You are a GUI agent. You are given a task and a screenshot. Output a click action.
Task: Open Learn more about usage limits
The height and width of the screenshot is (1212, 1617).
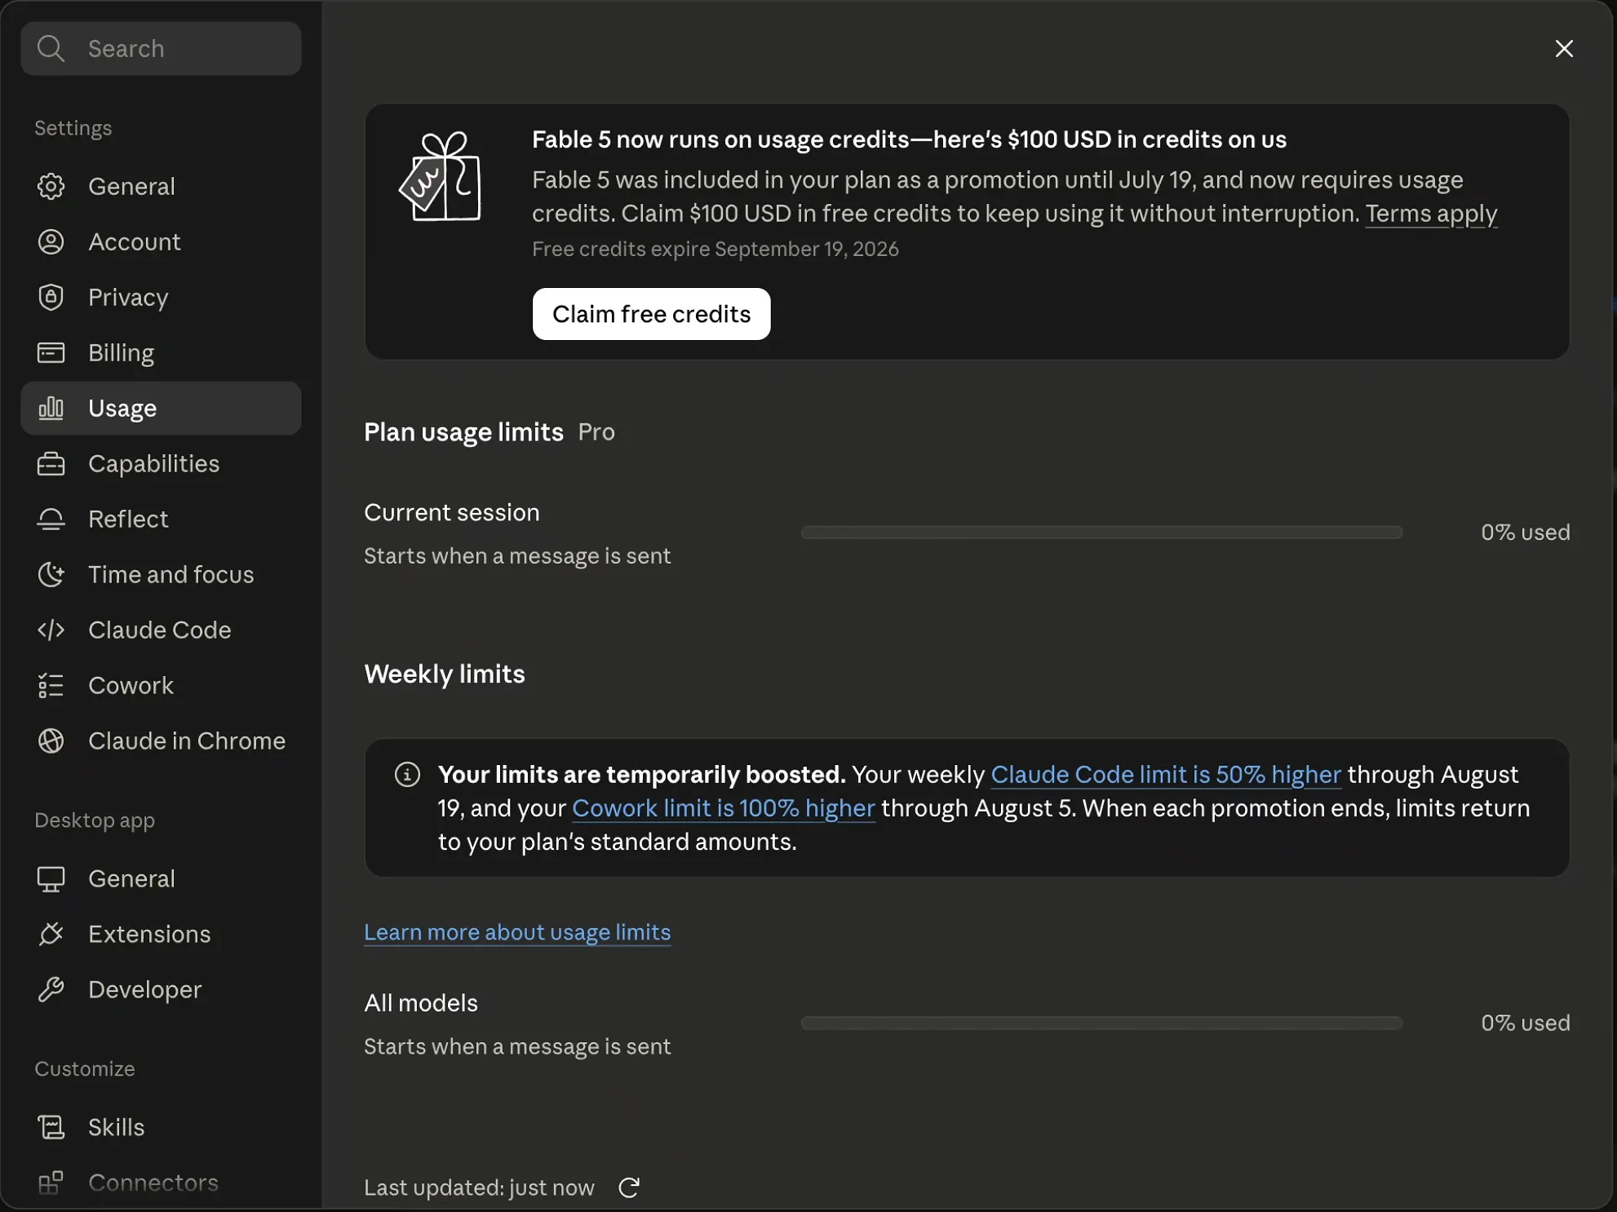pyautogui.click(x=517, y=932)
